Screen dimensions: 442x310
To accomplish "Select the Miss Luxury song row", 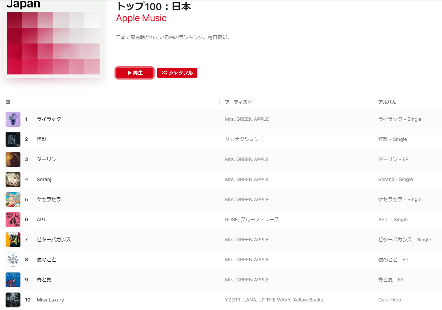I will [x=222, y=300].
